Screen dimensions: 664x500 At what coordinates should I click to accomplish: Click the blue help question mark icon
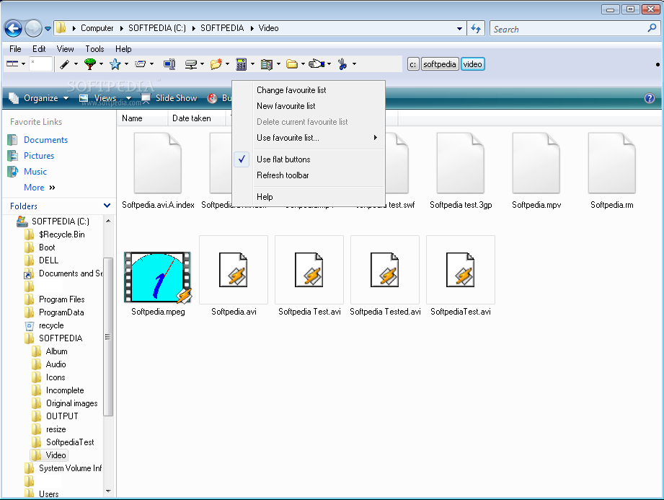tap(649, 98)
